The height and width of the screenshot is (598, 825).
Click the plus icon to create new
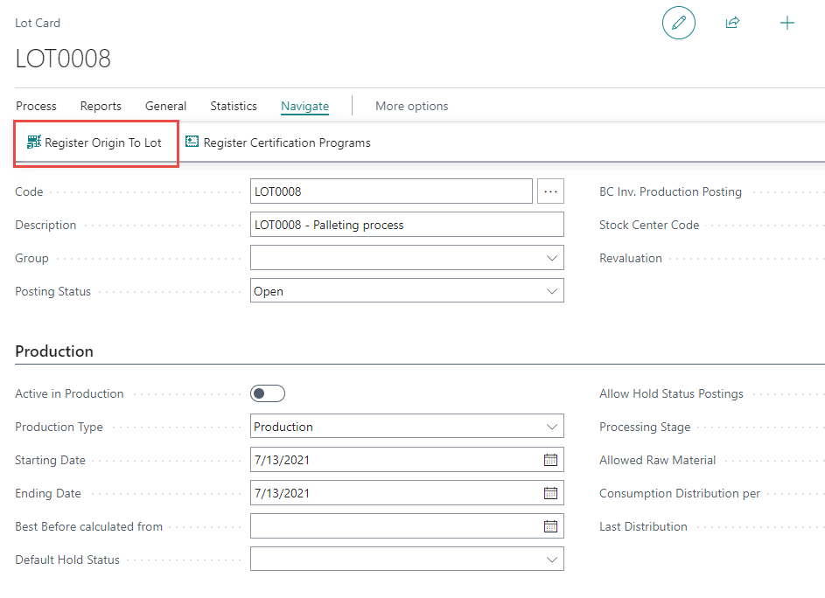(x=787, y=23)
